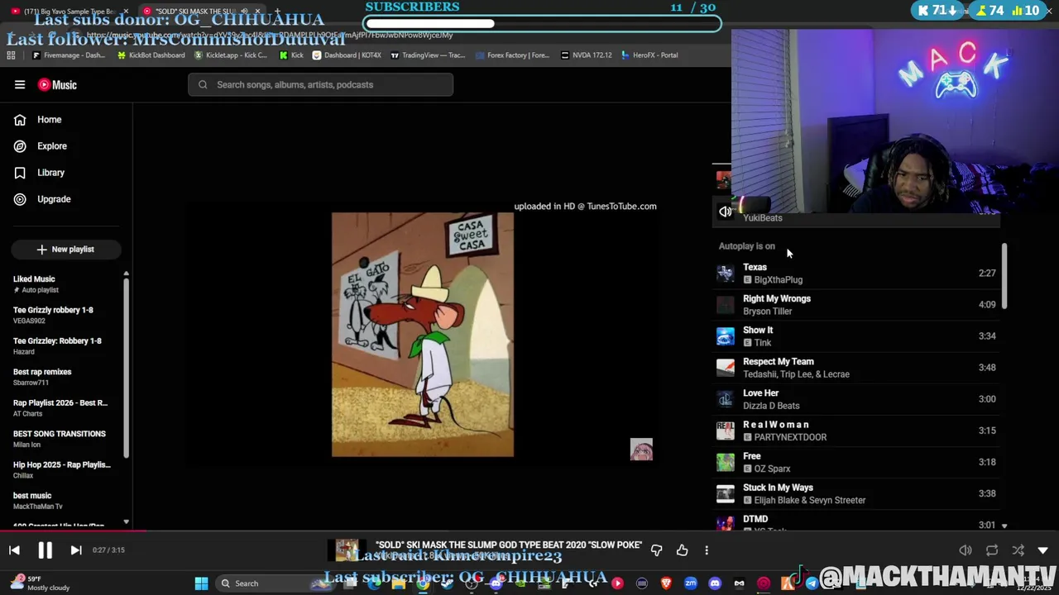Click sidebar playlist scrollbar up arrow
This screenshot has height=595, width=1059.
point(126,274)
